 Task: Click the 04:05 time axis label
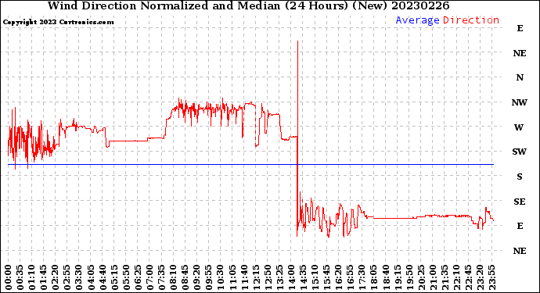(x=91, y=277)
